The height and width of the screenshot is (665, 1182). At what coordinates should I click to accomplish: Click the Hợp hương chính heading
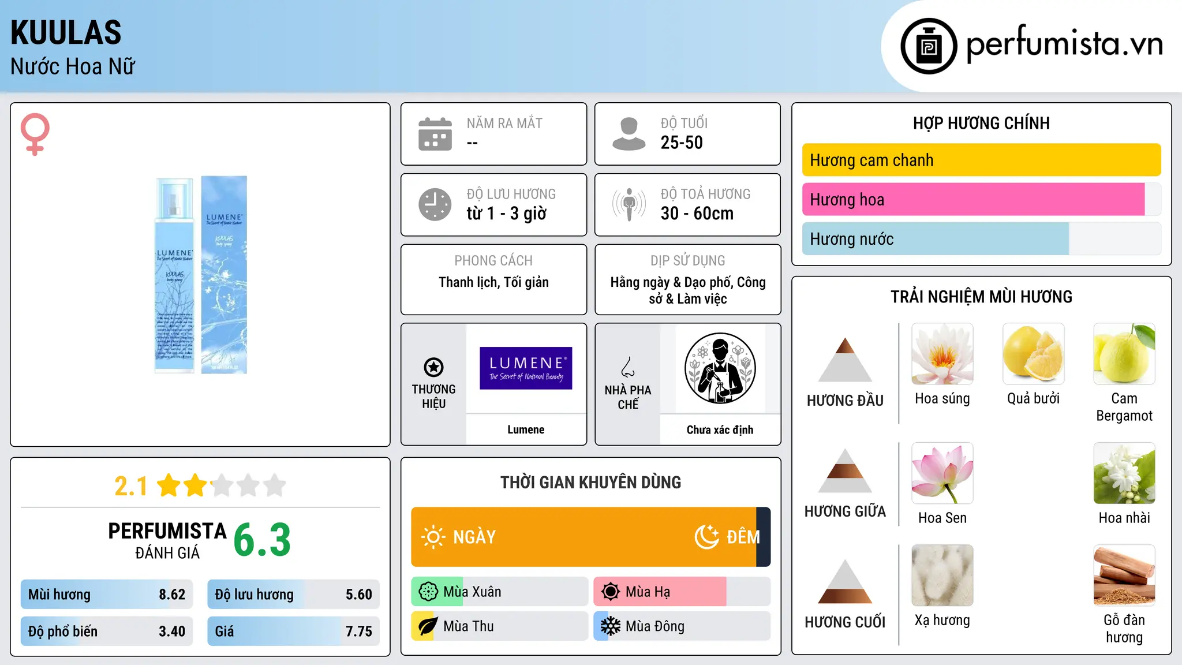pos(981,123)
